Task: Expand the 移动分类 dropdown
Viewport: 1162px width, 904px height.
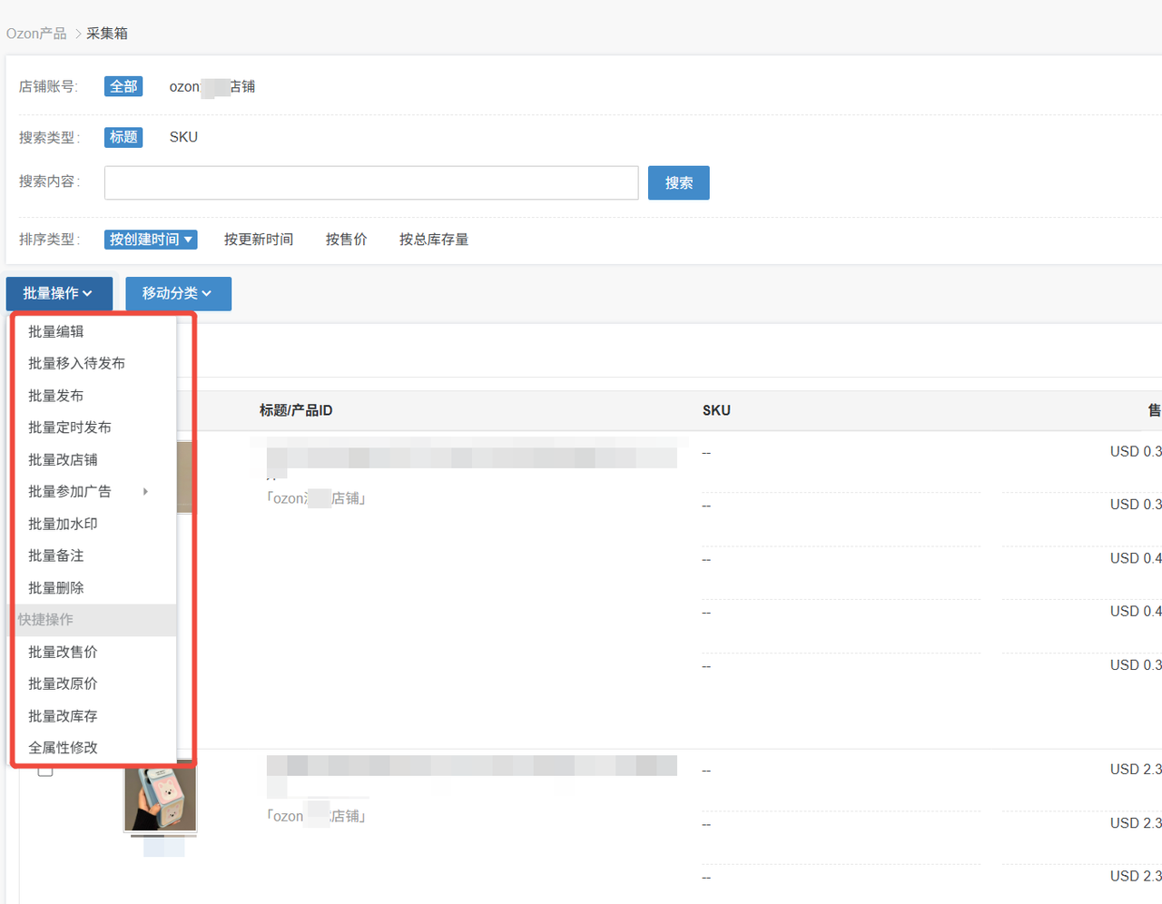Action: (178, 293)
